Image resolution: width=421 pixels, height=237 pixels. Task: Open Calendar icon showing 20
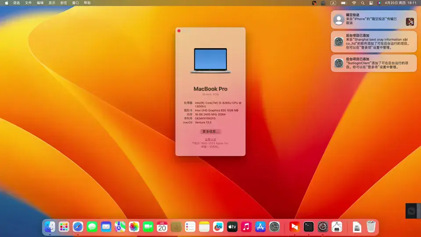click(162, 227)
